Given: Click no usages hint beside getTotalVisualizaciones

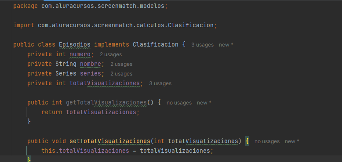Looking at the screenshot, I should coord(179,103).
